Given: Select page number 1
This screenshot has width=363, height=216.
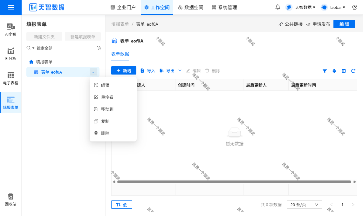Looking at the screenshot, I should point(342,205).
